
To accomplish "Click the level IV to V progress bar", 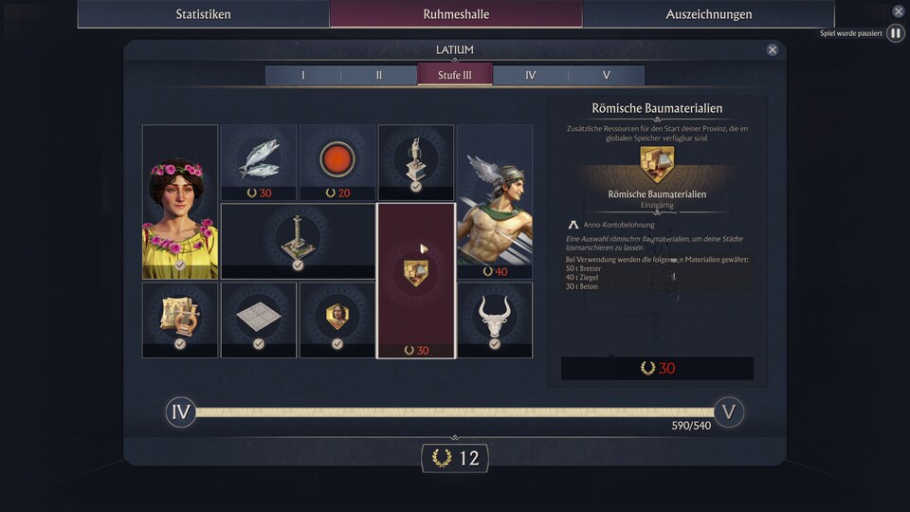I will (454, 412).
